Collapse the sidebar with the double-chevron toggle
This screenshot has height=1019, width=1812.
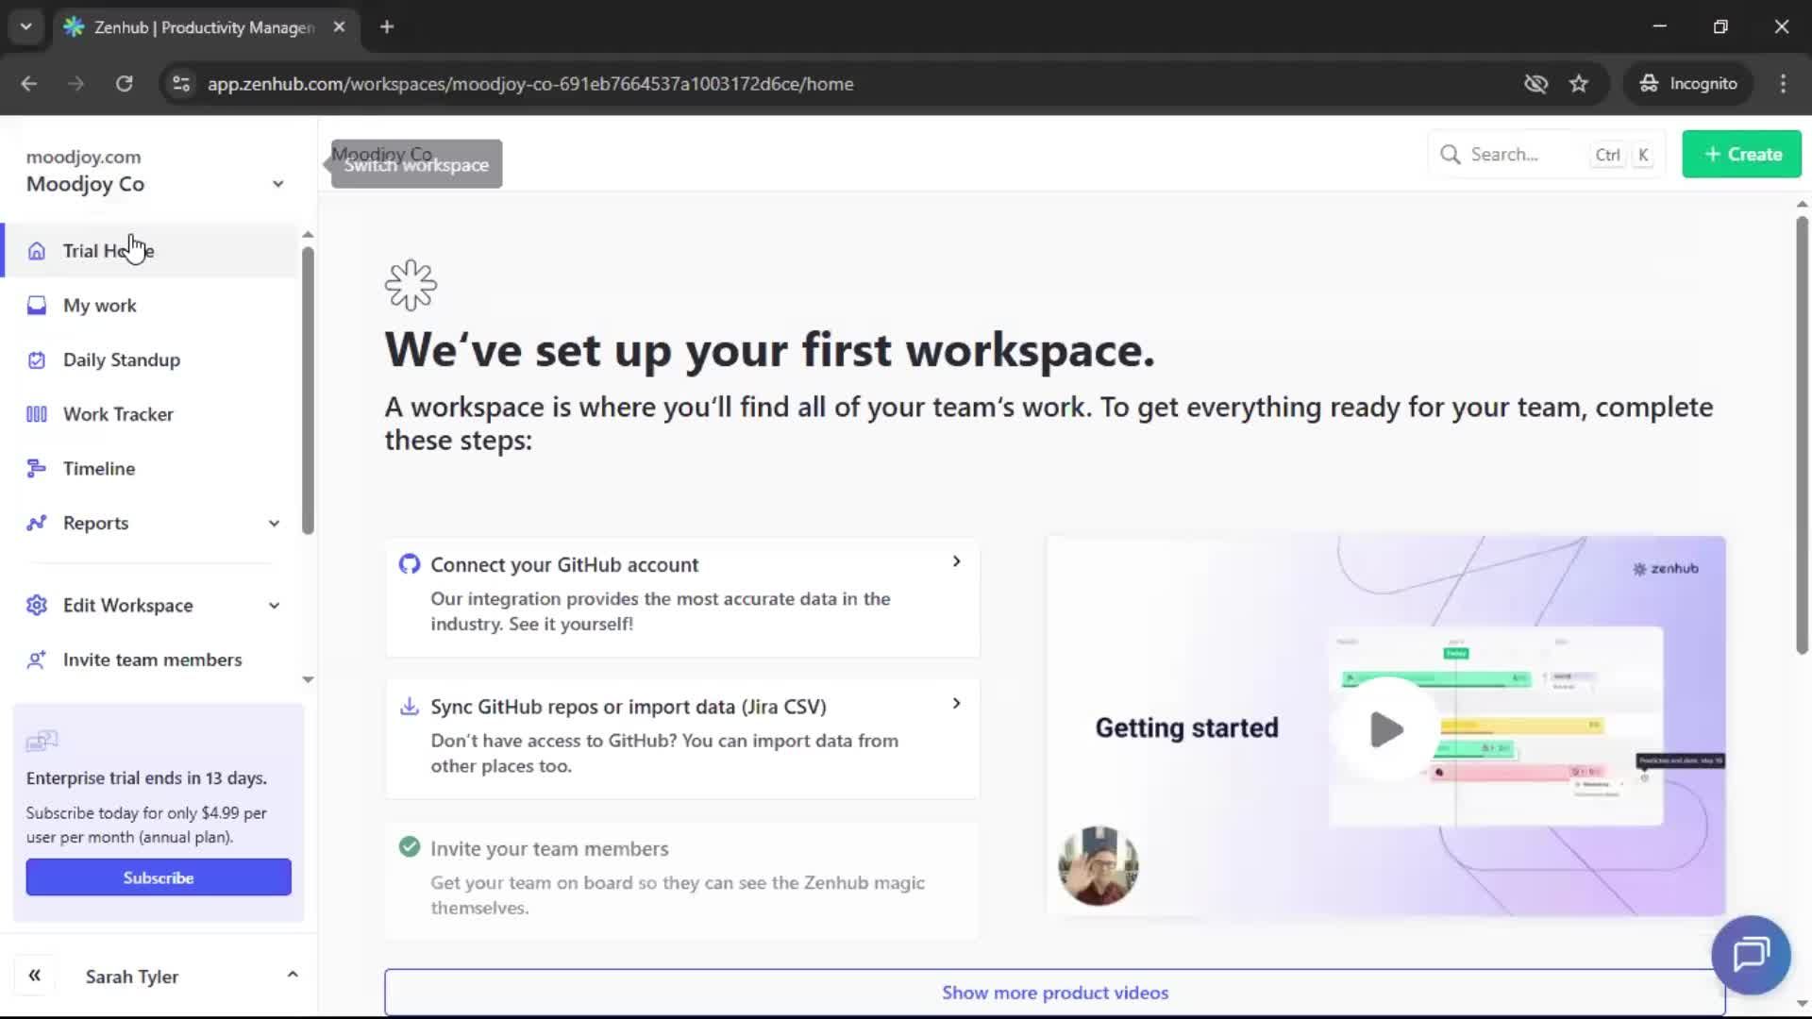[x=35, y=975]
